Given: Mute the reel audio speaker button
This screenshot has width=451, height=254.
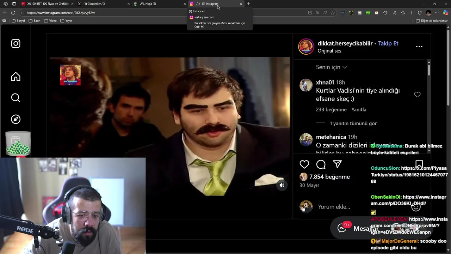Looking at the screenshot, I should [282, 185].
